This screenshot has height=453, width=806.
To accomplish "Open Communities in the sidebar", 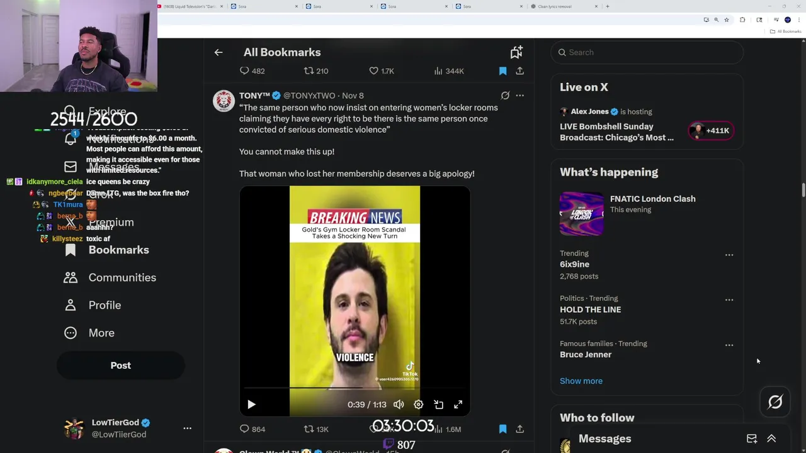I will pos(110,277).
